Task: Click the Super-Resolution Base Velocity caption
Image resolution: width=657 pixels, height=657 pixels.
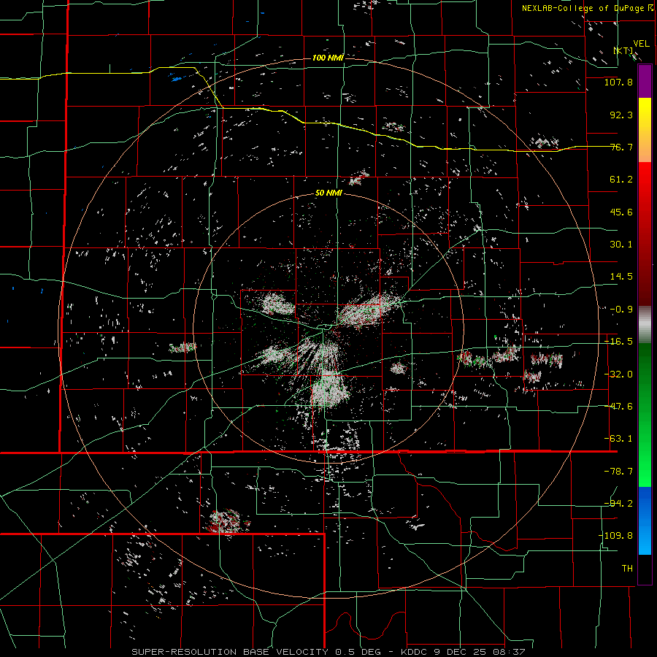Action: [328, 652]
